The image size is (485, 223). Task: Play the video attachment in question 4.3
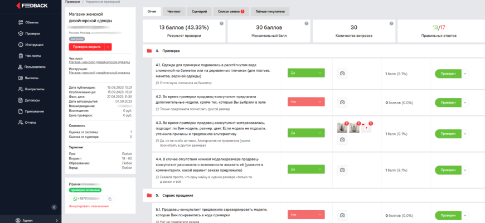coord(366,128)
